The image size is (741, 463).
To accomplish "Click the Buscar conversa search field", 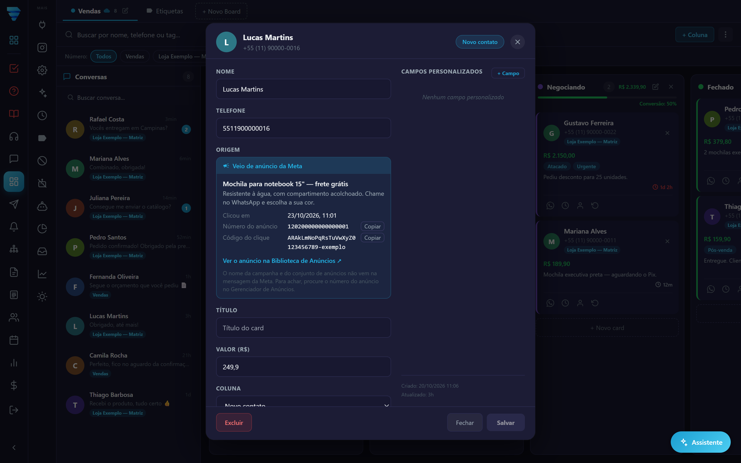I will click(128, 97).
